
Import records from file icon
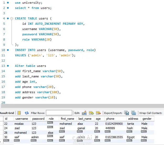134,113
